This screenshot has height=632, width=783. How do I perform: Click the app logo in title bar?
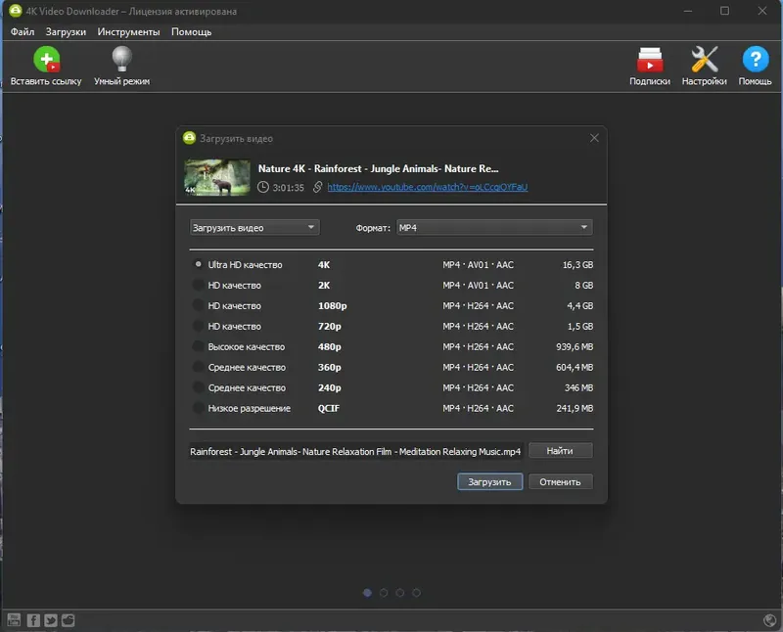point(16,11)
